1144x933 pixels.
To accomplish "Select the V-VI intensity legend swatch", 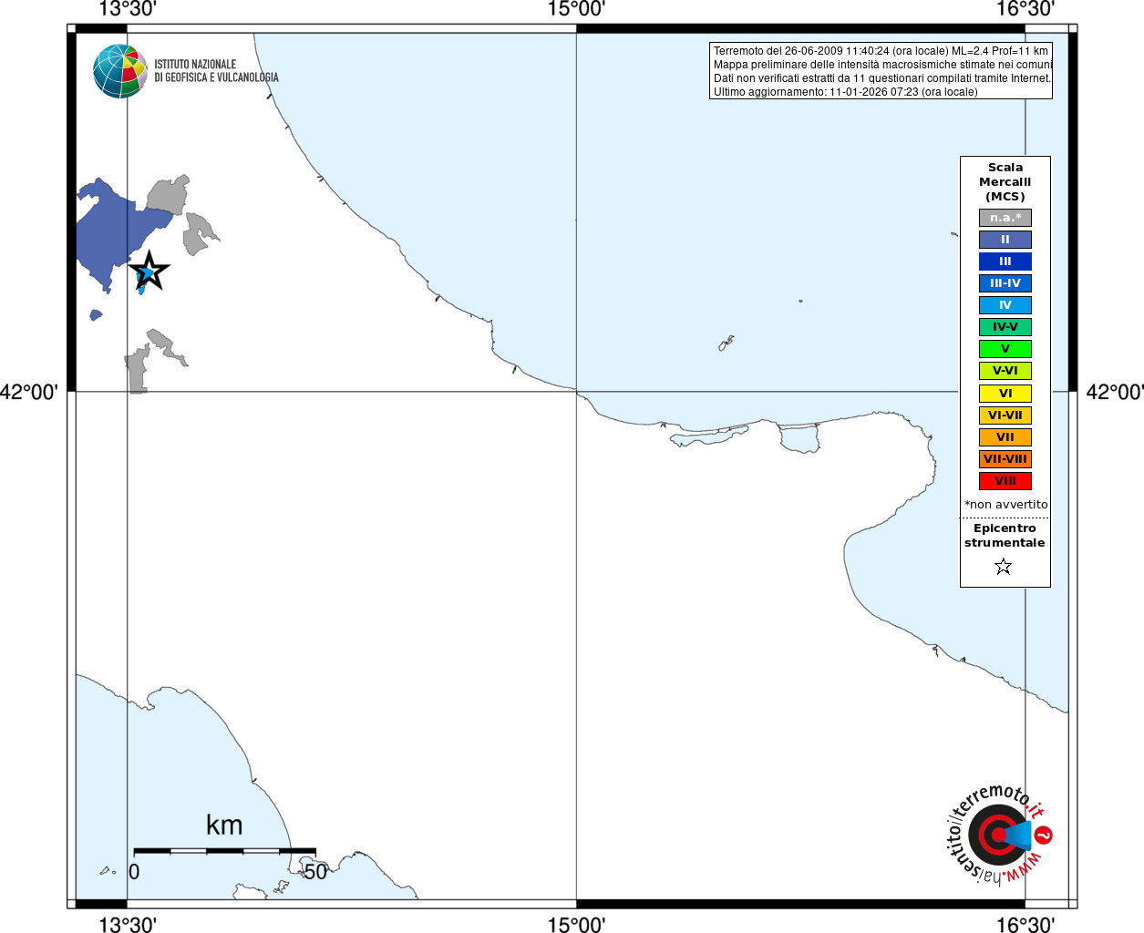I will point(1005,371).
